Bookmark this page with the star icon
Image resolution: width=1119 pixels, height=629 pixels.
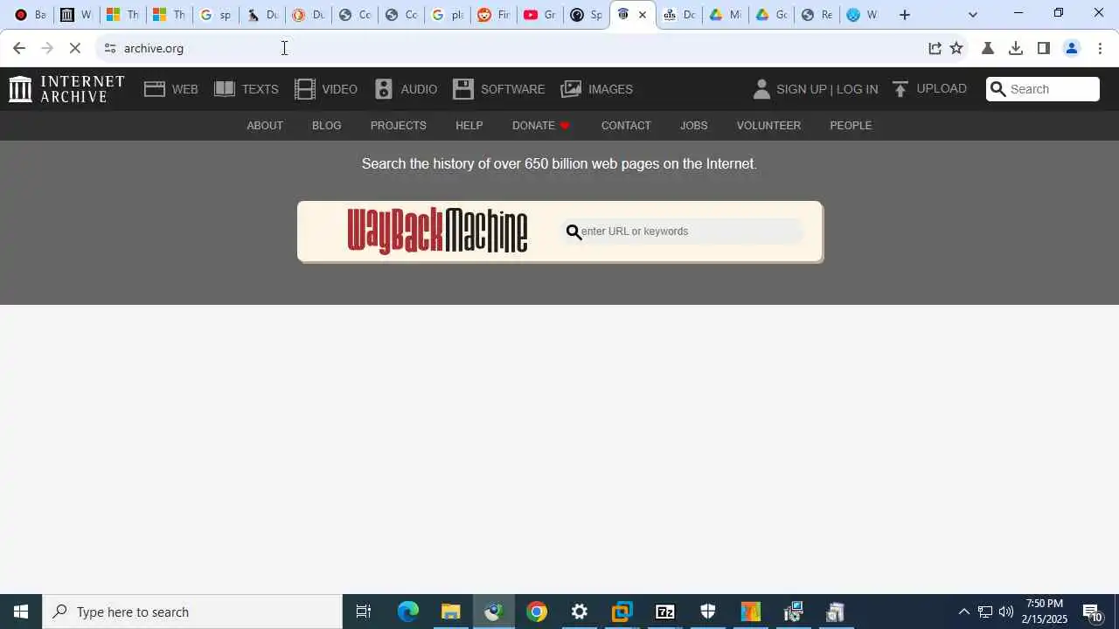[956, 48]
